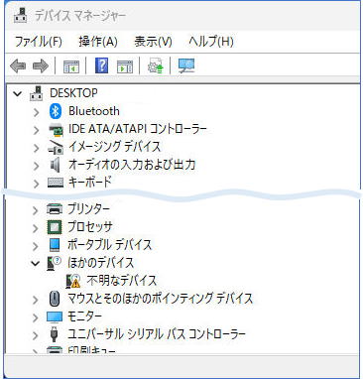
Task: Click the Forward arrow toolbar icon
Action: (x=41, y=65)
